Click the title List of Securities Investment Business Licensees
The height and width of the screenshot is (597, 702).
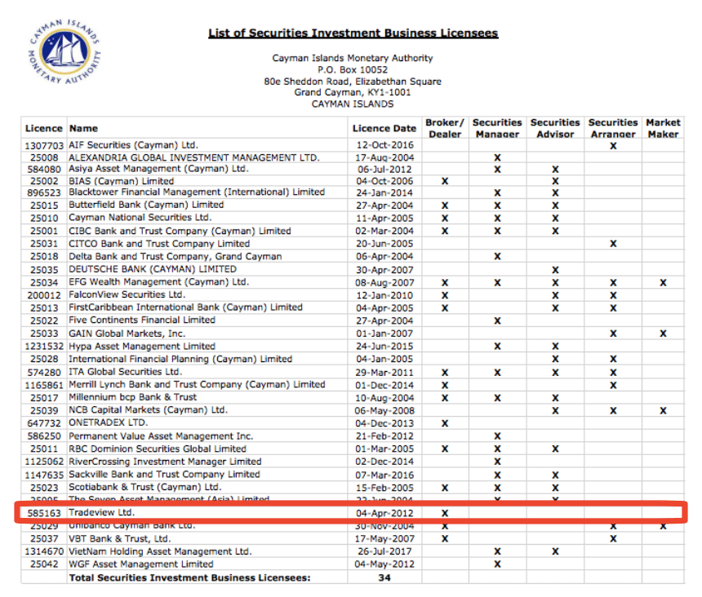353,33
